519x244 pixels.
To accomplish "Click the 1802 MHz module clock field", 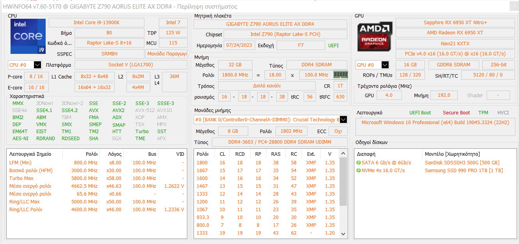I will 291,131.
